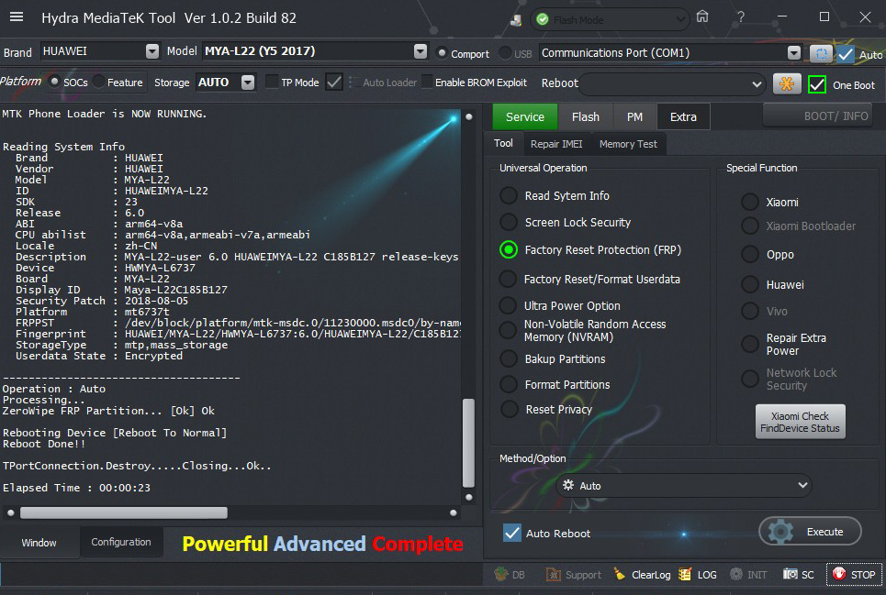
Task: Open the DB database icon
Action: point(501,575)
